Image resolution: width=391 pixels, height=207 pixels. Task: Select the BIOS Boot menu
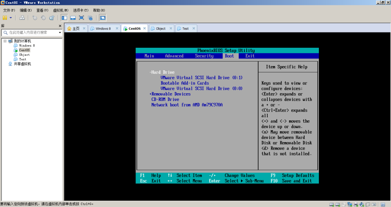(x=229, y=56)
